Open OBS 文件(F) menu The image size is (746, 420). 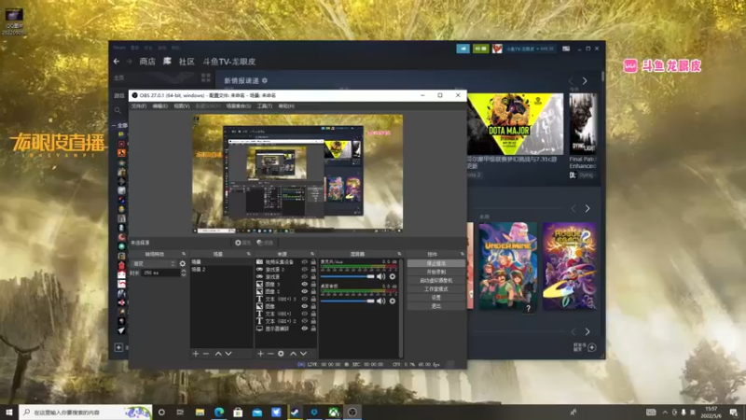[x=139, y=106]
